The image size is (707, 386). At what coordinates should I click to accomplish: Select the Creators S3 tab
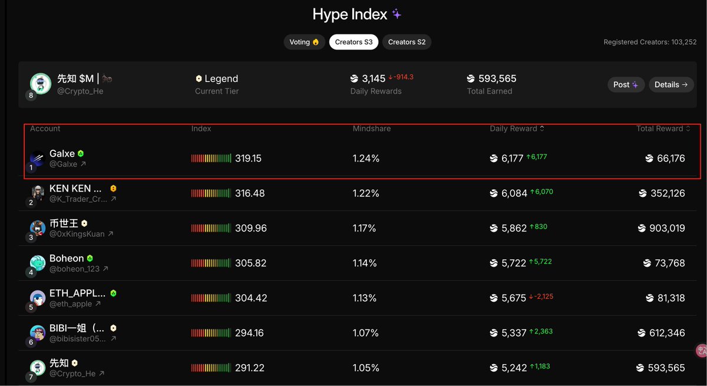(353, 42)
